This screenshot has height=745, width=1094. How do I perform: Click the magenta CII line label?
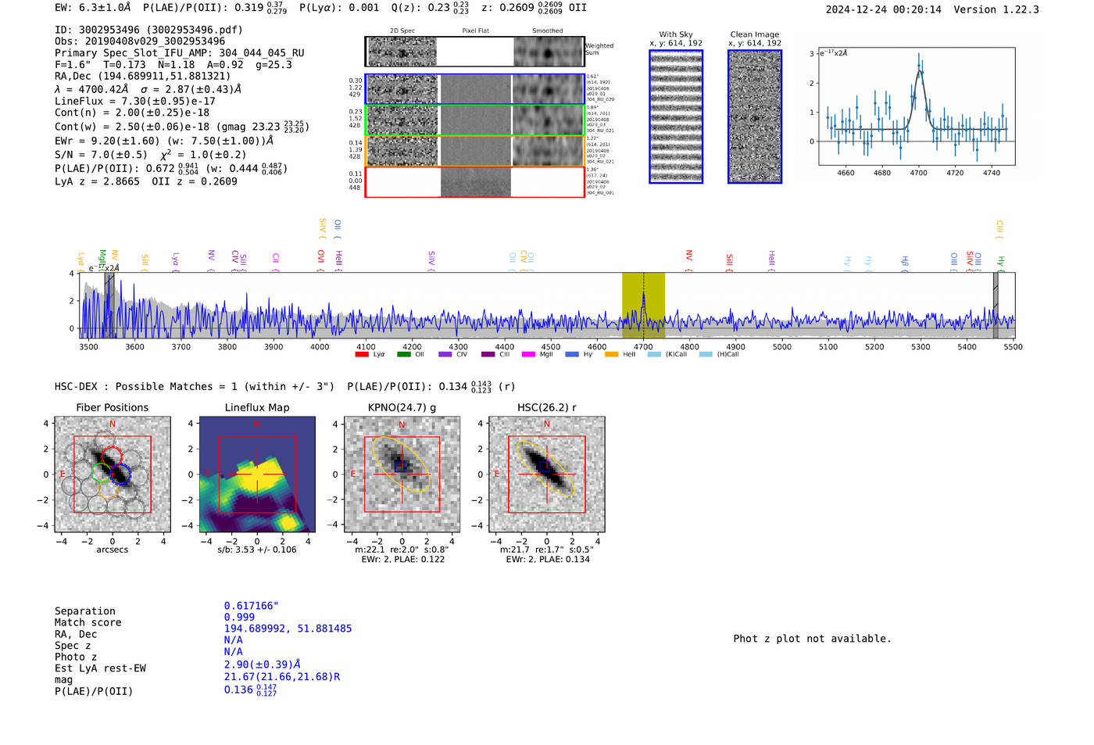276,262
